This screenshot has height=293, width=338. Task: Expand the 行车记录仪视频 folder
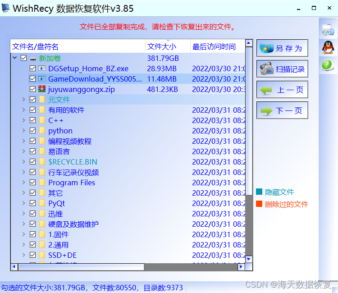tap(24, 172)
